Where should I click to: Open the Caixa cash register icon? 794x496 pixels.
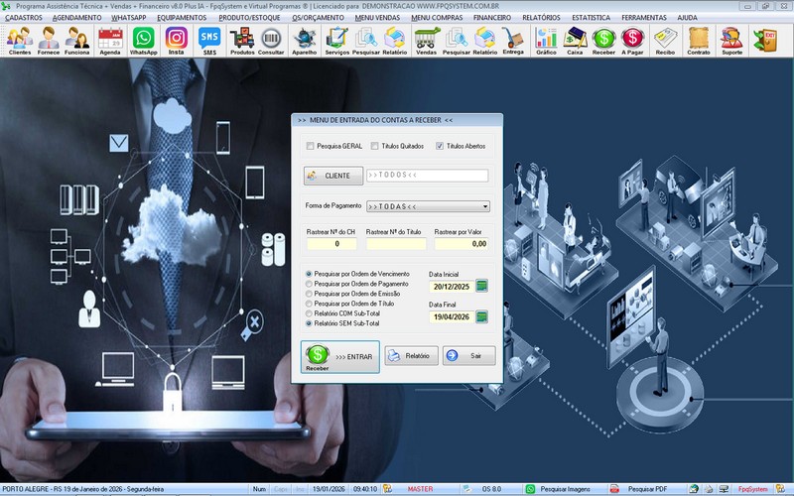575,41
